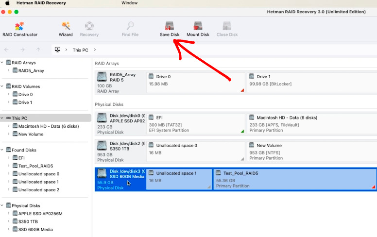Image resolution: width=377 pixels, height=237 pixels.
Task: Expand Drive 1 under RAID Volumes
Action: click(x=8, y=102)
